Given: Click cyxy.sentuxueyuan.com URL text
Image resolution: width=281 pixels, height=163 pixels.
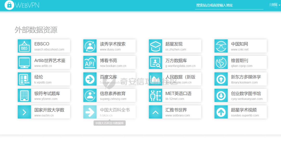Looking at the screenshot, I should pos(247,99).
